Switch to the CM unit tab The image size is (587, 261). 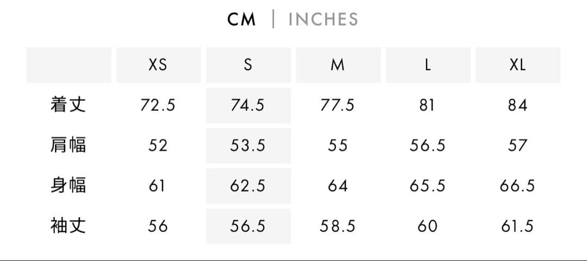coord(241,20)
